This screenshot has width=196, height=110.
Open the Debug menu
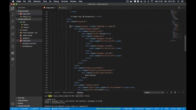click(56, 1)
